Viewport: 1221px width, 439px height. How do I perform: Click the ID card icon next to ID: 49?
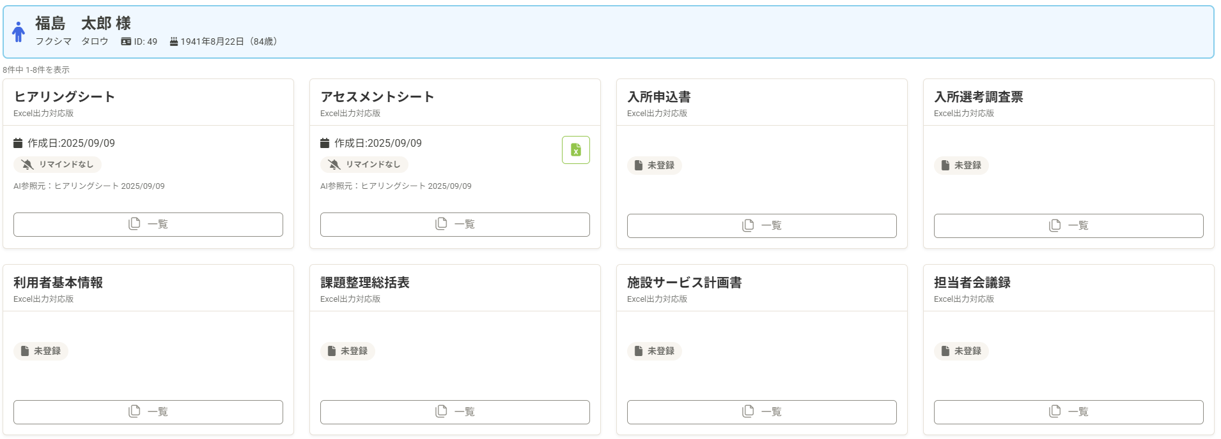126,41
